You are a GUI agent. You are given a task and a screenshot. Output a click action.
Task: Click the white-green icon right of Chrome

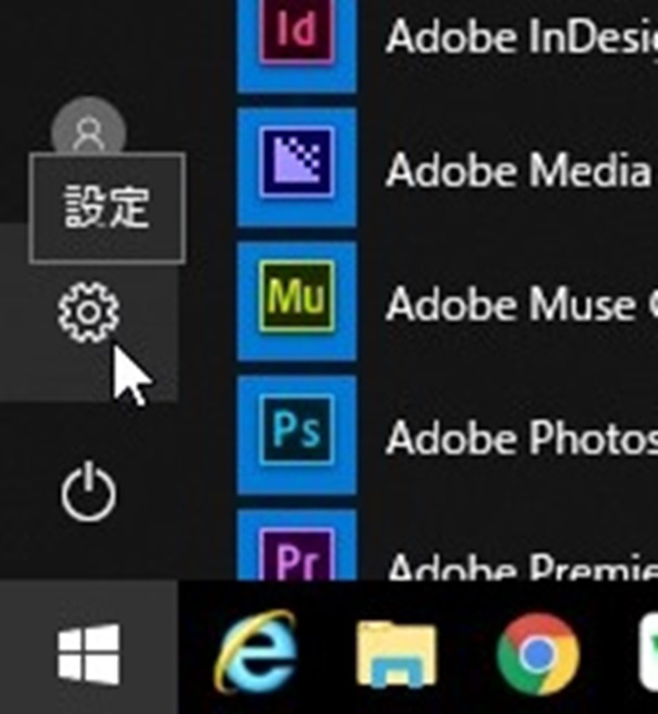pos(649,654)
